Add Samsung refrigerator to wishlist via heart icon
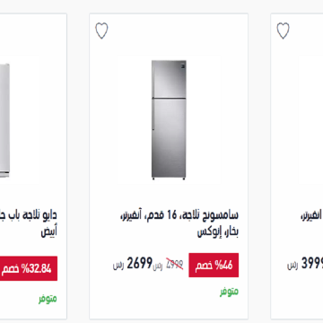 coord(101,31)
